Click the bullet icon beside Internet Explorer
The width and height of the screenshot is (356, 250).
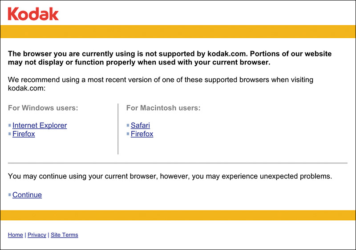pos(10,126)
